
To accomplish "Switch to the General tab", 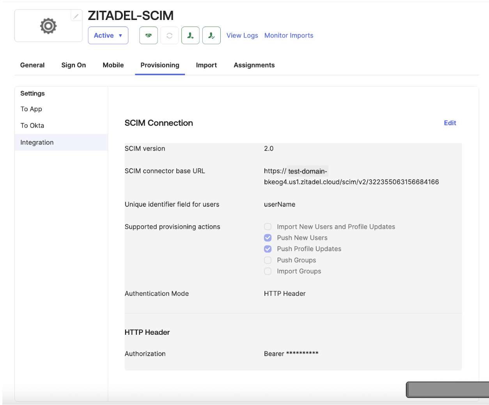I will coord(32,65).
